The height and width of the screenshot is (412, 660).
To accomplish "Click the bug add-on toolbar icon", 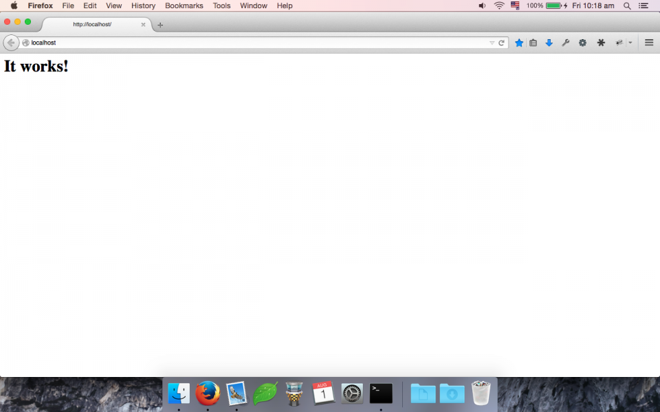I will pos(619,43).
